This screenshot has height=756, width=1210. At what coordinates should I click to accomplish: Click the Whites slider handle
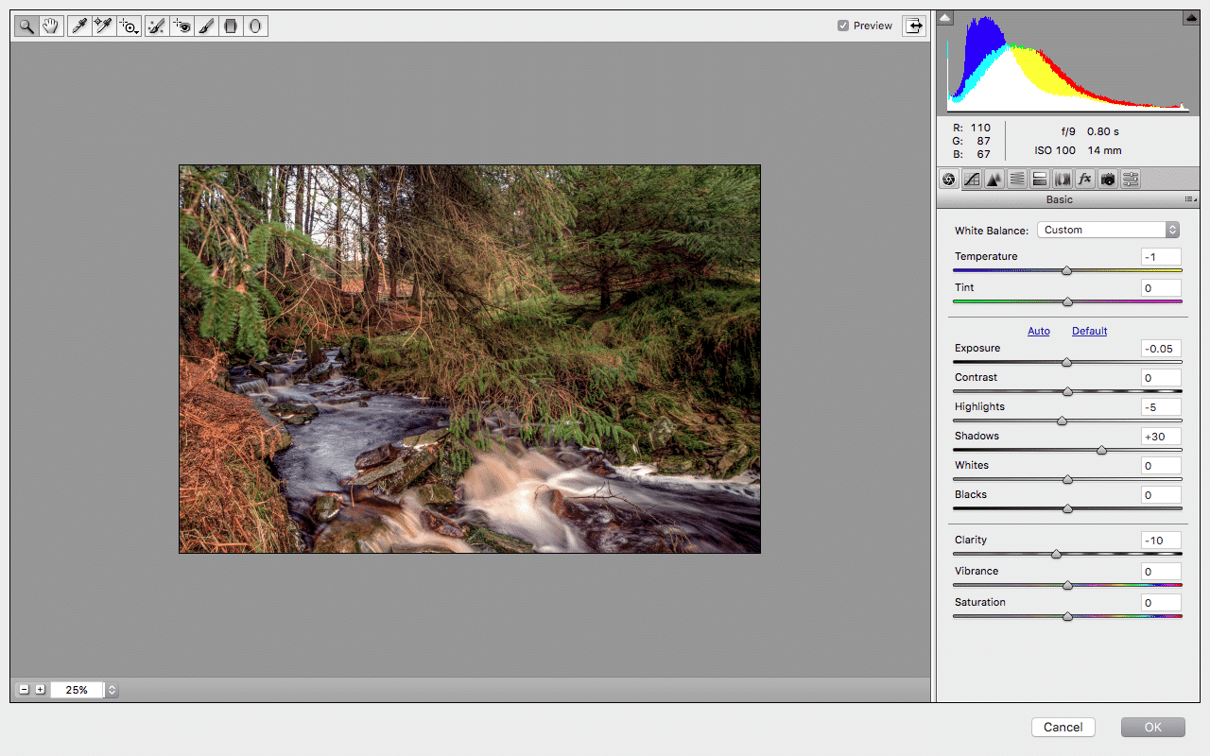[x=1067, y=479]
